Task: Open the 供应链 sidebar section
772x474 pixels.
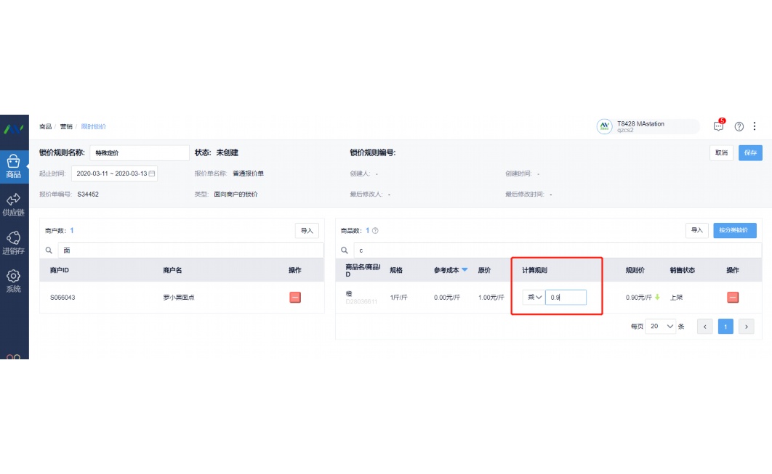Action: [13, 205]
